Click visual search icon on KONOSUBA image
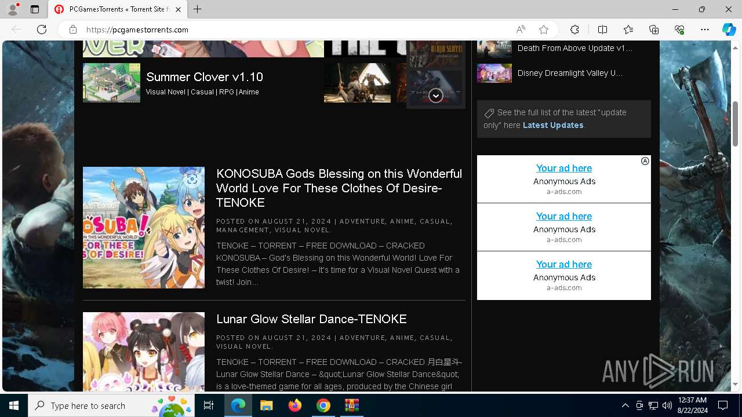742x417 pixels. [192, 179]
